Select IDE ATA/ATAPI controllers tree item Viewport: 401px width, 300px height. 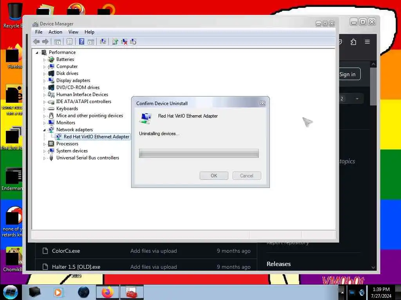click(x=84, y=102)
